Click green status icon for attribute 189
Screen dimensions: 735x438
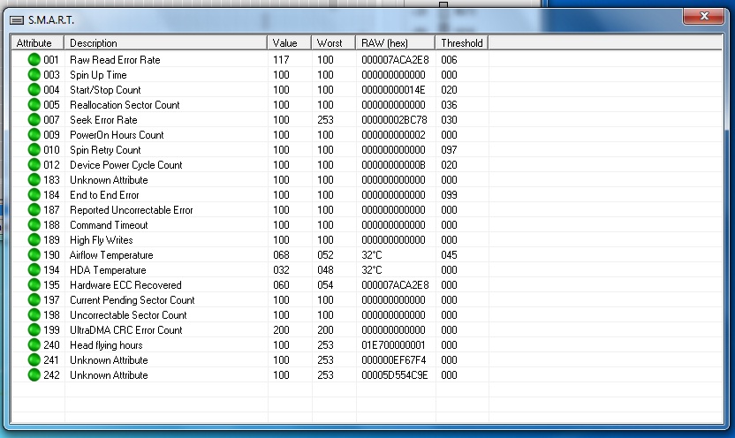coord(34,239)
